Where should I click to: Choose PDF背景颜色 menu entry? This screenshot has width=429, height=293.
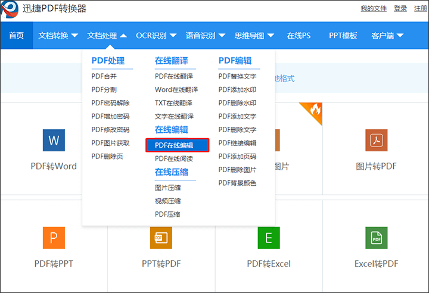click(x=238, y=183)
